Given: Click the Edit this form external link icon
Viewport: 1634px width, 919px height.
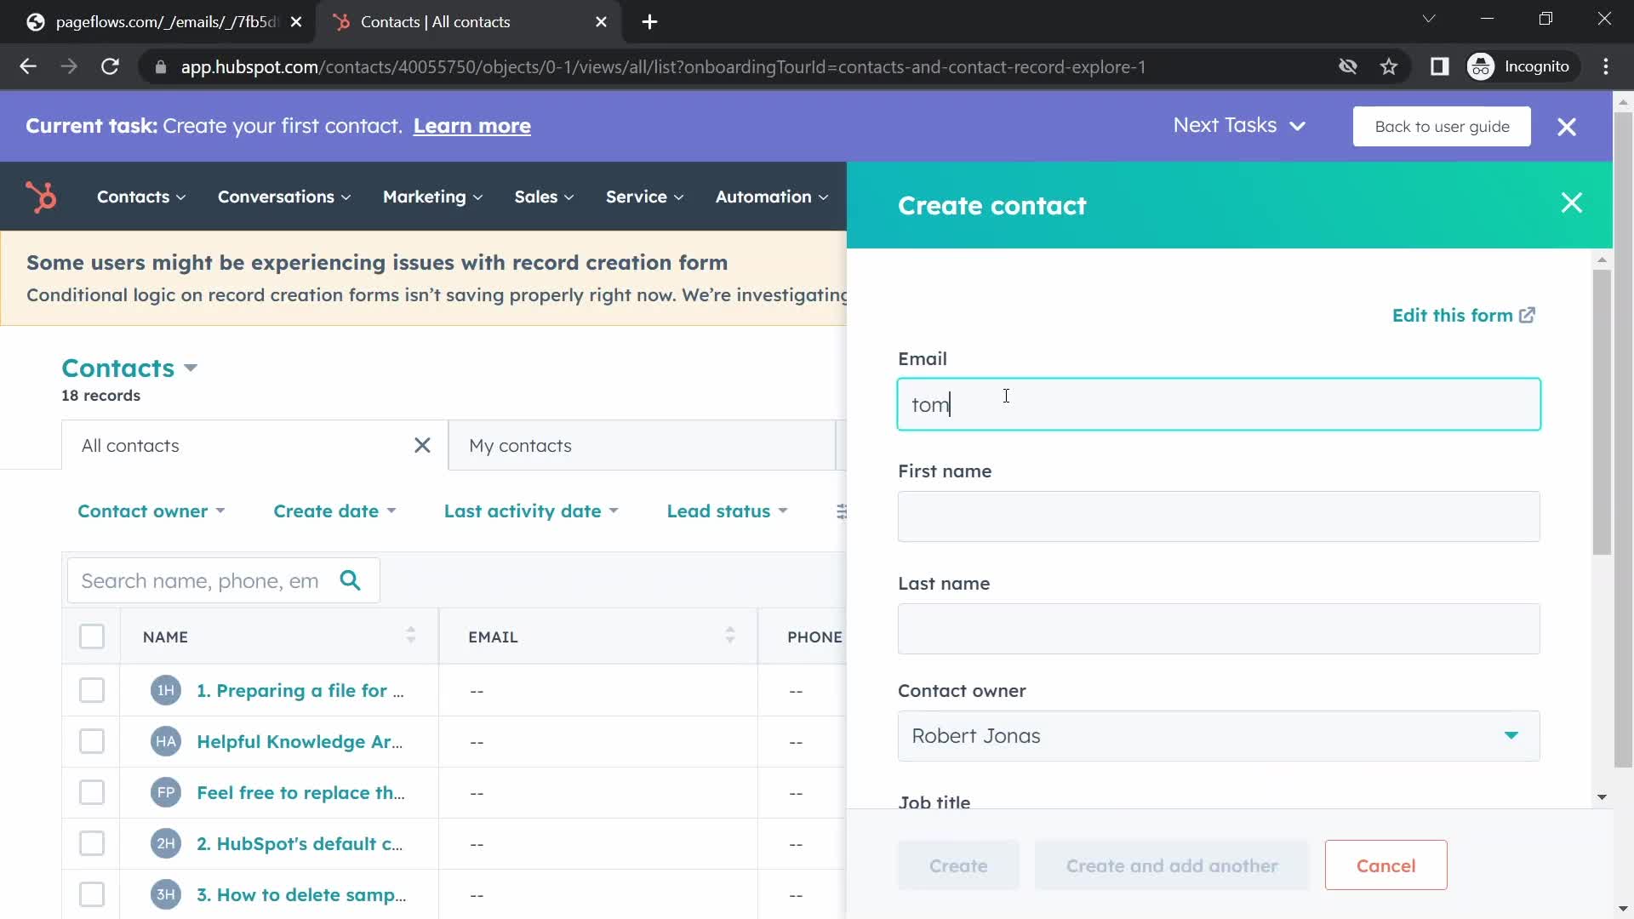Looking at the screenshot, I should [x=1528, y=316].
